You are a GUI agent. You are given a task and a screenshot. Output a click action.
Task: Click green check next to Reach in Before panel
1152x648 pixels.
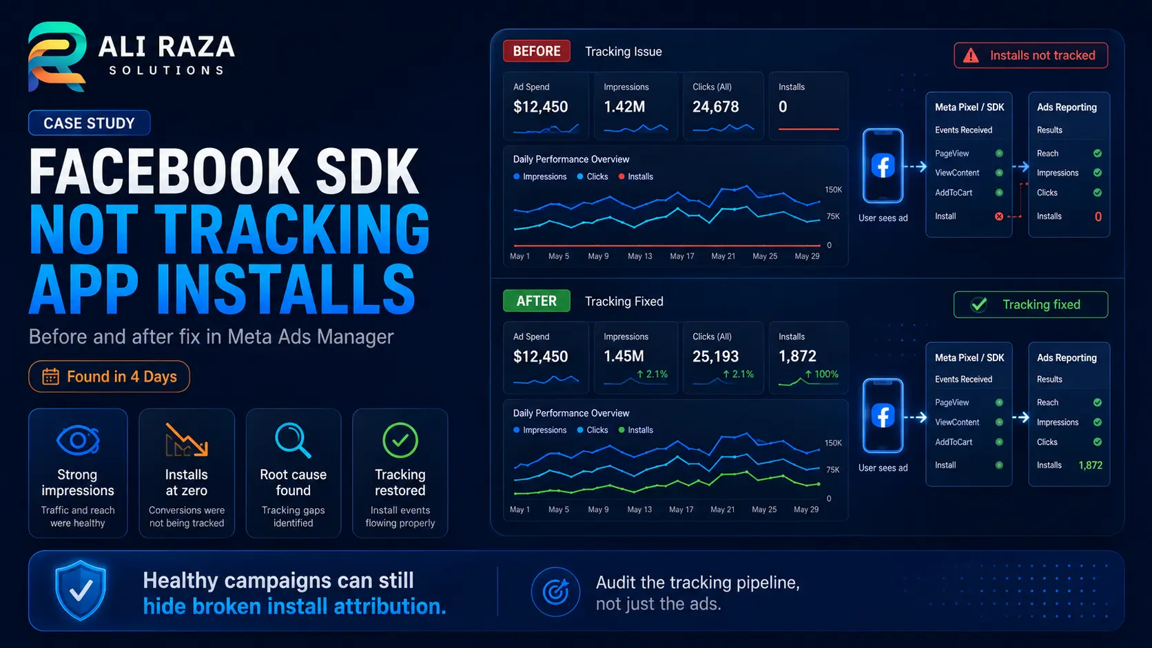coord(1098,154)
